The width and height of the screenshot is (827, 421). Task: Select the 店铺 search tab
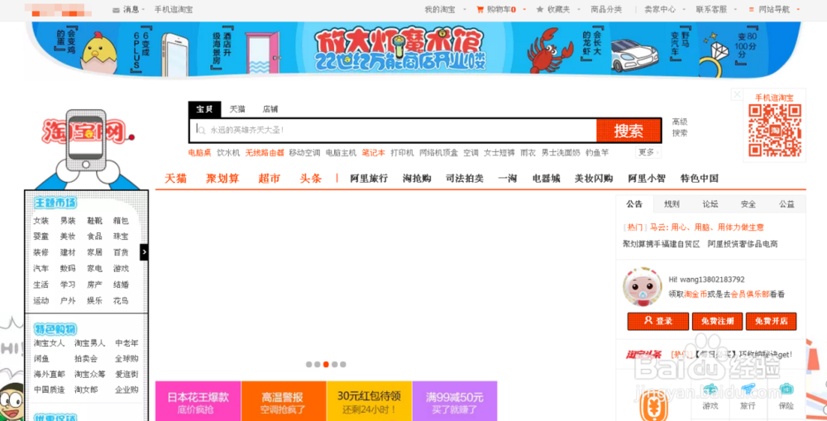pyautogui.click(x=270, y=109)
